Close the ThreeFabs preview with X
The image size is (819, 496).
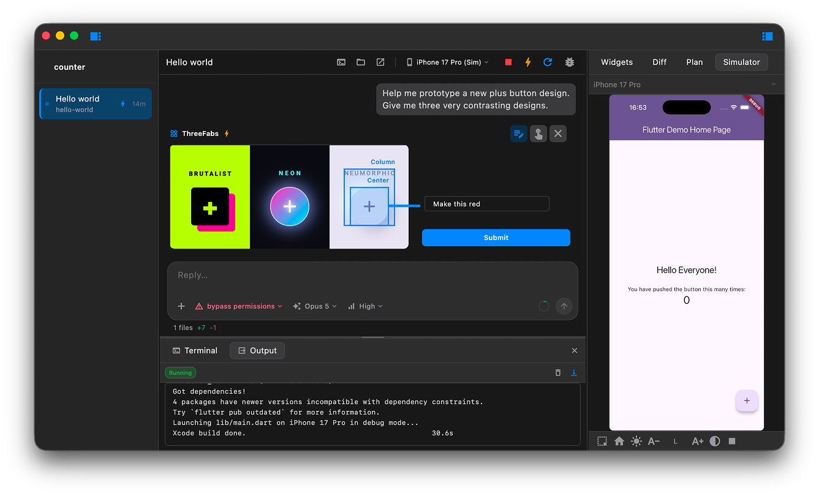pos(557,133)
